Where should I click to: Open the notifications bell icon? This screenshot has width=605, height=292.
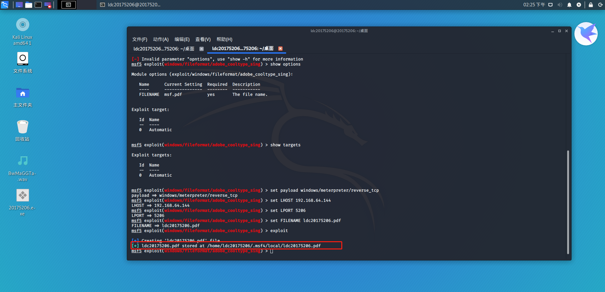click(x=569, y=5)
